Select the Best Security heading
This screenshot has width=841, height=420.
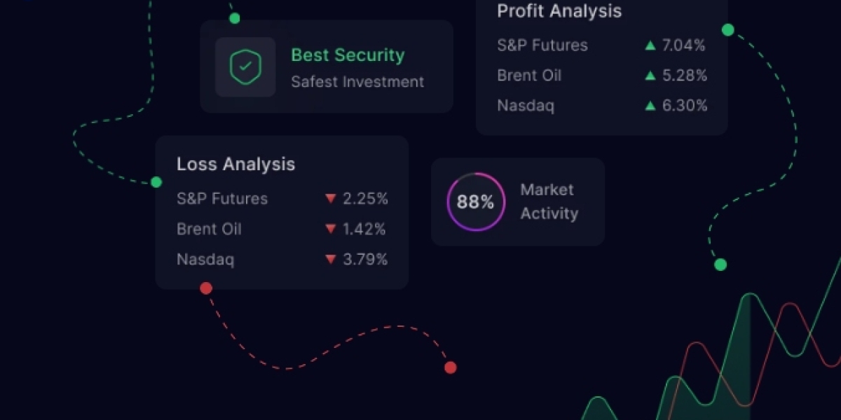(348, 55)
